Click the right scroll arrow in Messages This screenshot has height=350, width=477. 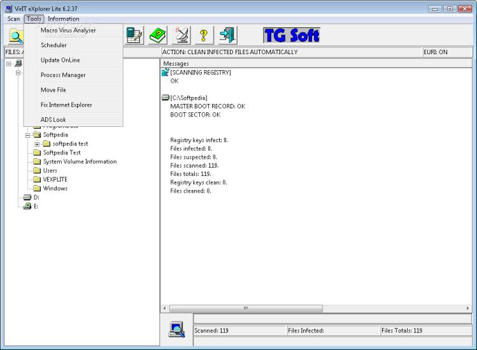point(467,309)
